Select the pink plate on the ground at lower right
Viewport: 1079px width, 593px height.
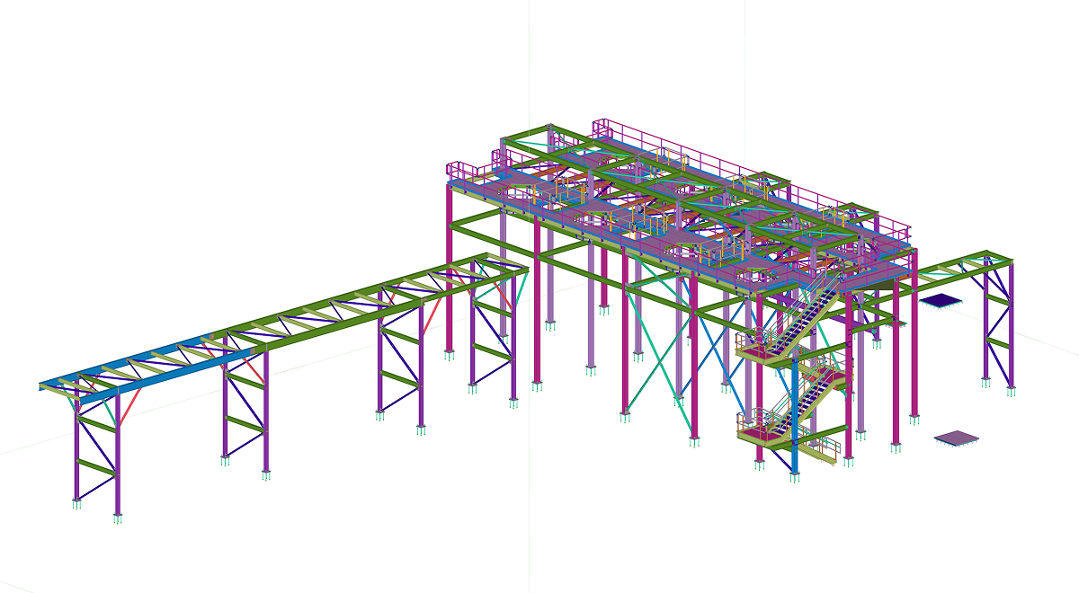pos(956,438)
